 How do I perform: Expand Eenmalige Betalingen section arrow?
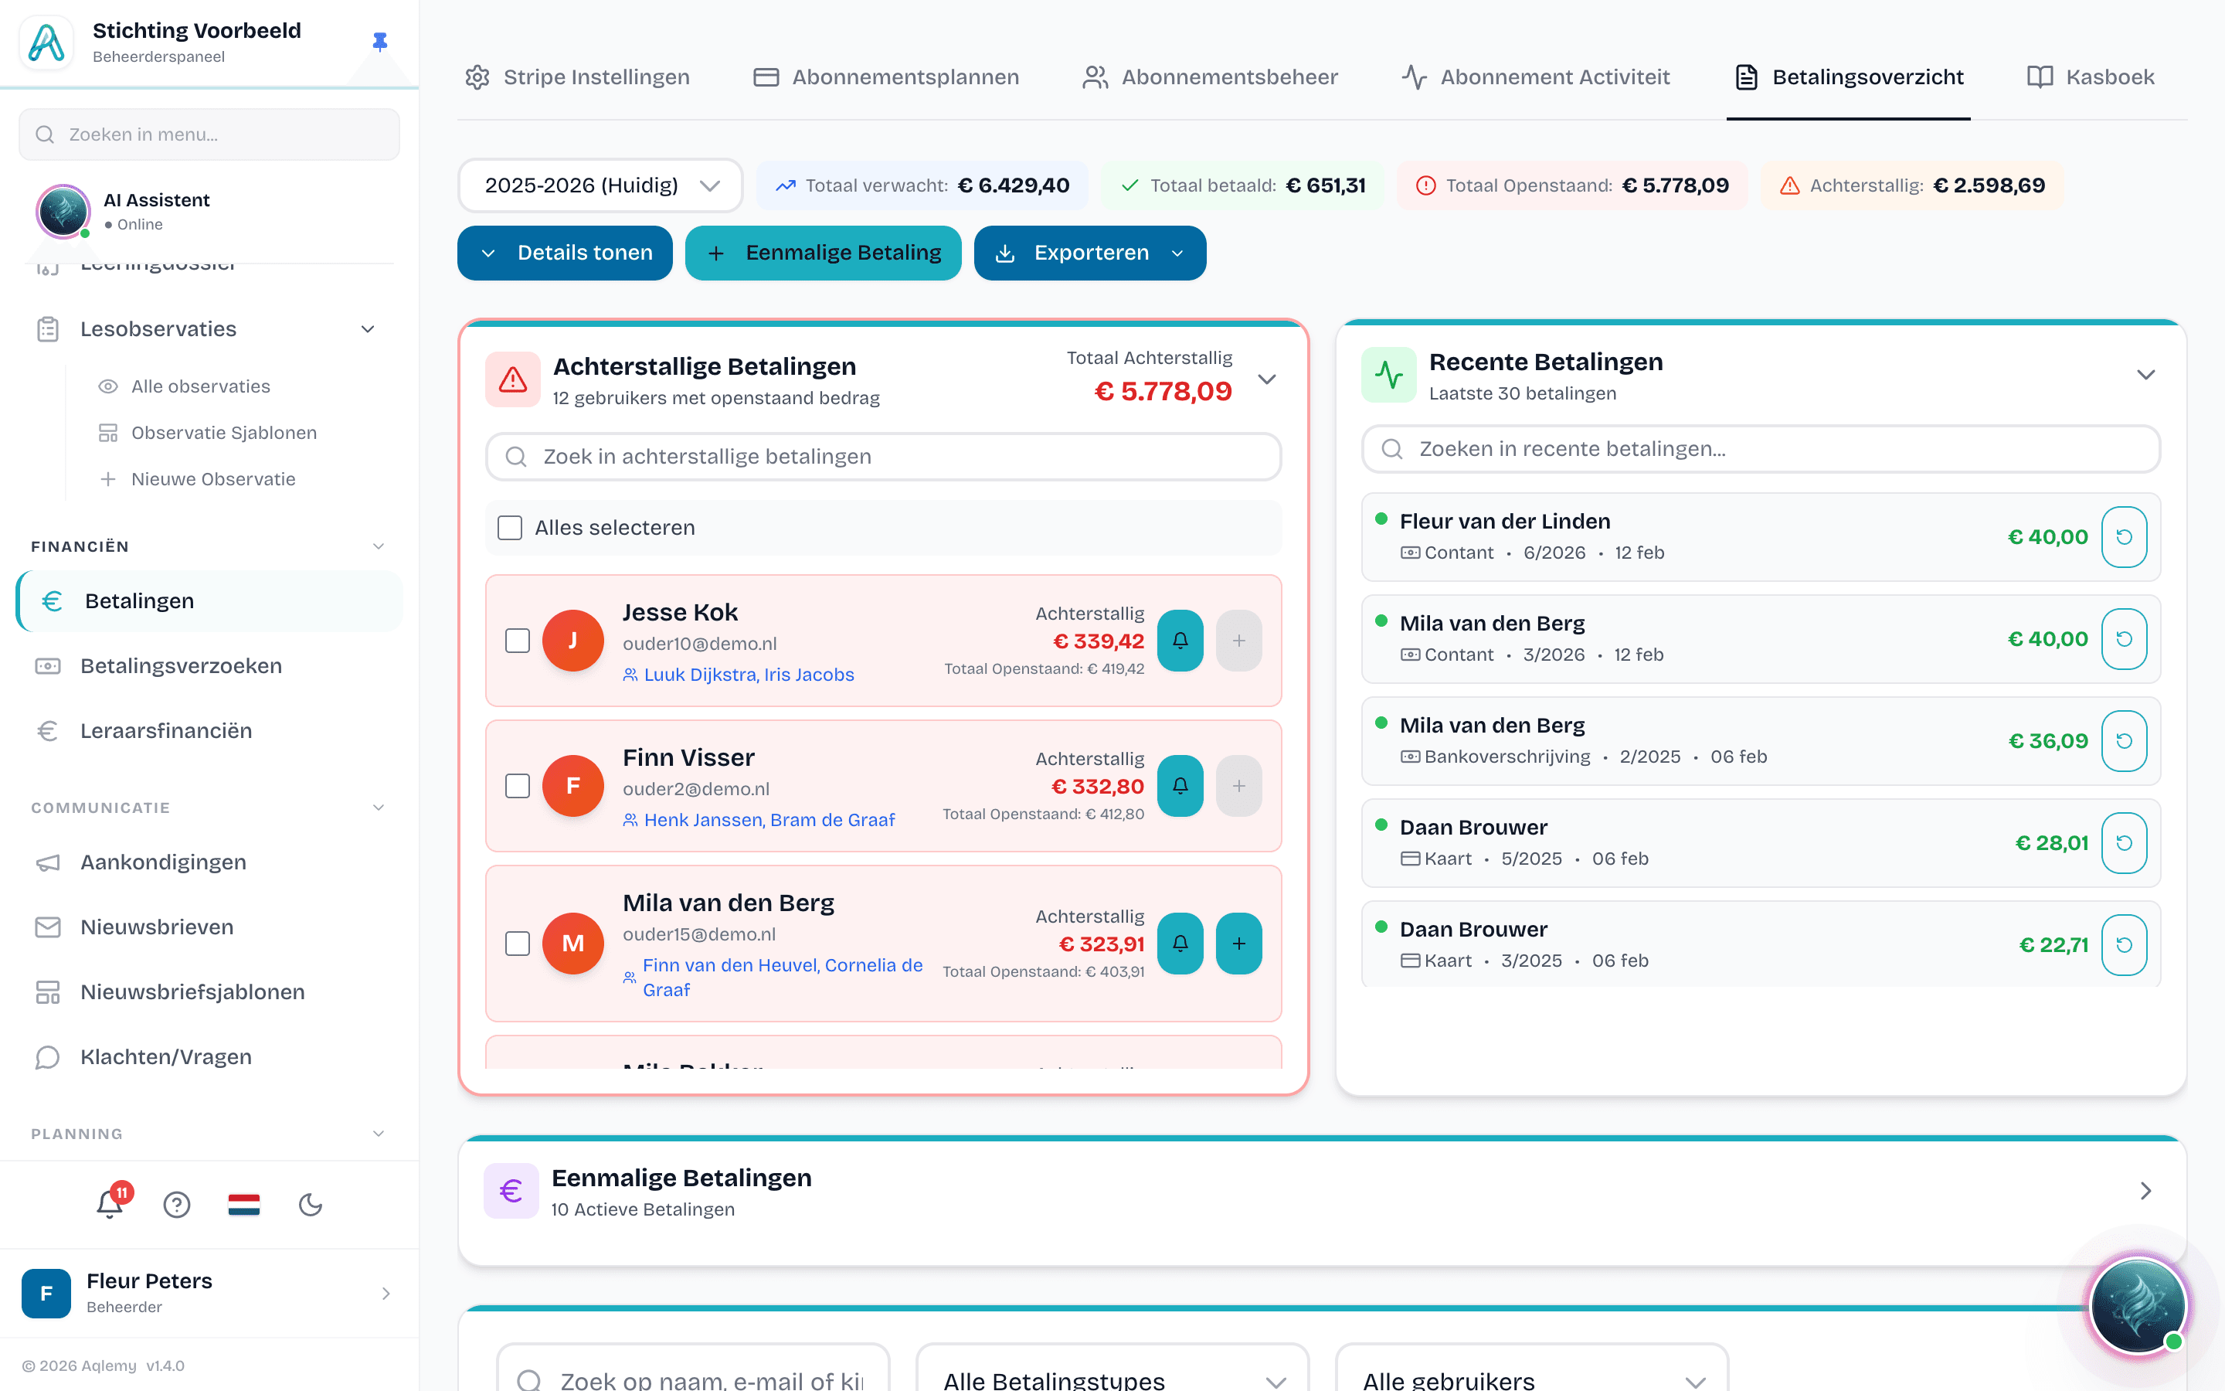(2146, 1190)
